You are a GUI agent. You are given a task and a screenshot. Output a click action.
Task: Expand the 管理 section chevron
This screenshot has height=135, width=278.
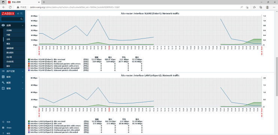coord(23,89)
